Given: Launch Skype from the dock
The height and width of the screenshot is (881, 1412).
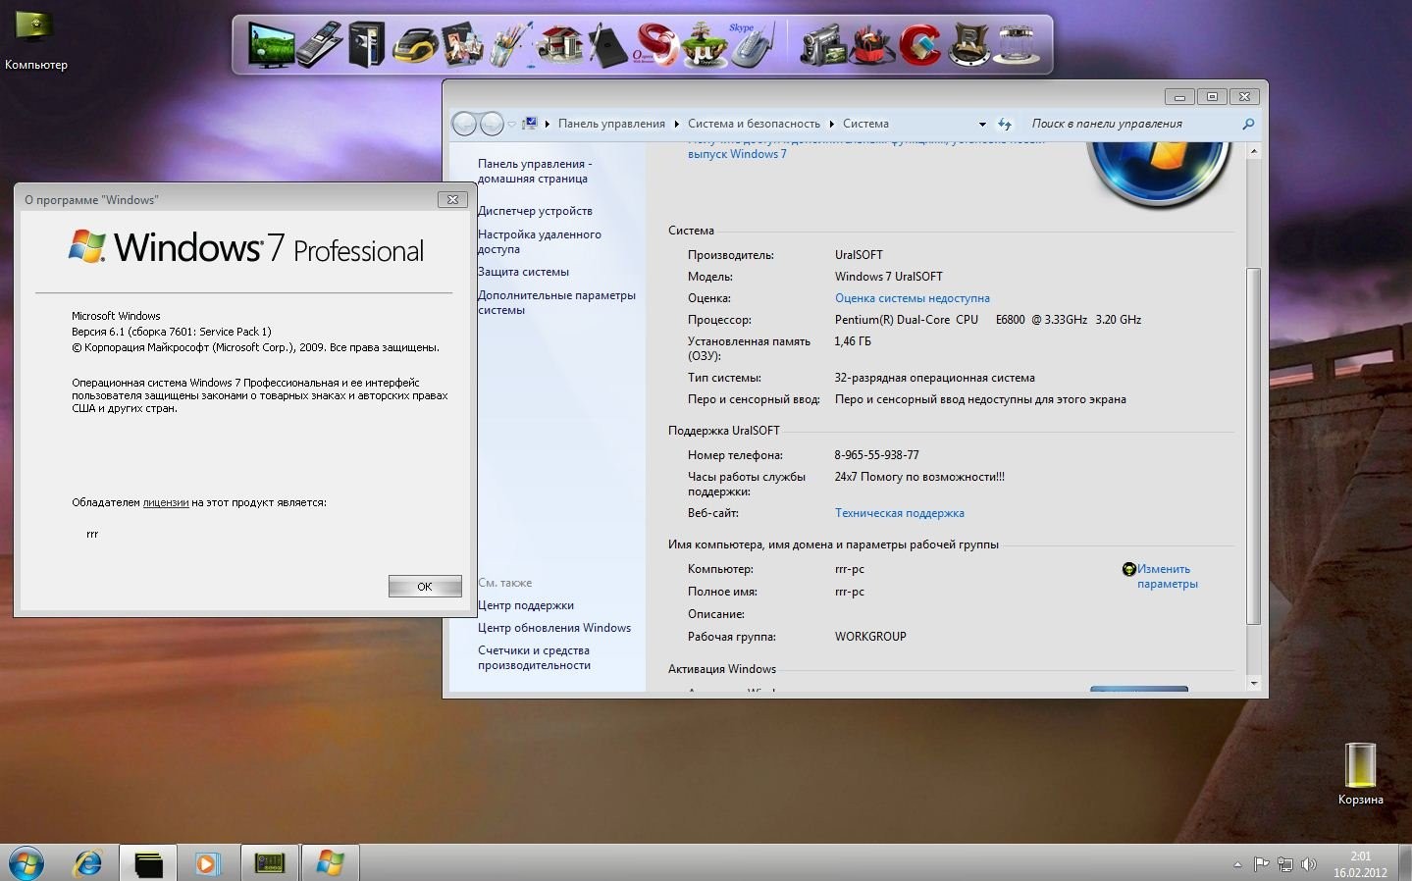Looking at the screenshot, I should 753,45.
